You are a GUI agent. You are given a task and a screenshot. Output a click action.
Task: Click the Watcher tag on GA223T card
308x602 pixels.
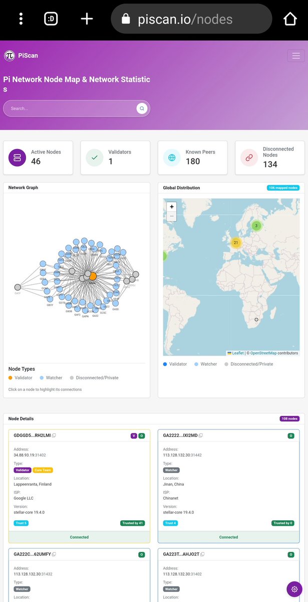[171, 589]
